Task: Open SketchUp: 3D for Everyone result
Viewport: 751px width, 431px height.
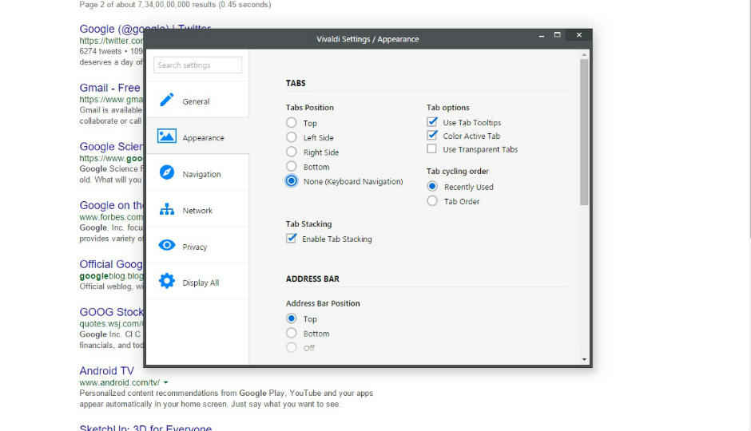Action: click(x=145, y=427)
